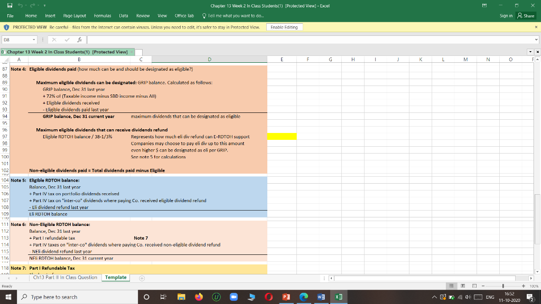Image resolution: width=541 pixels, height=304 pixels.
Task: Click the horizontal scrollbar right arrow
Action: pos(531,278)
